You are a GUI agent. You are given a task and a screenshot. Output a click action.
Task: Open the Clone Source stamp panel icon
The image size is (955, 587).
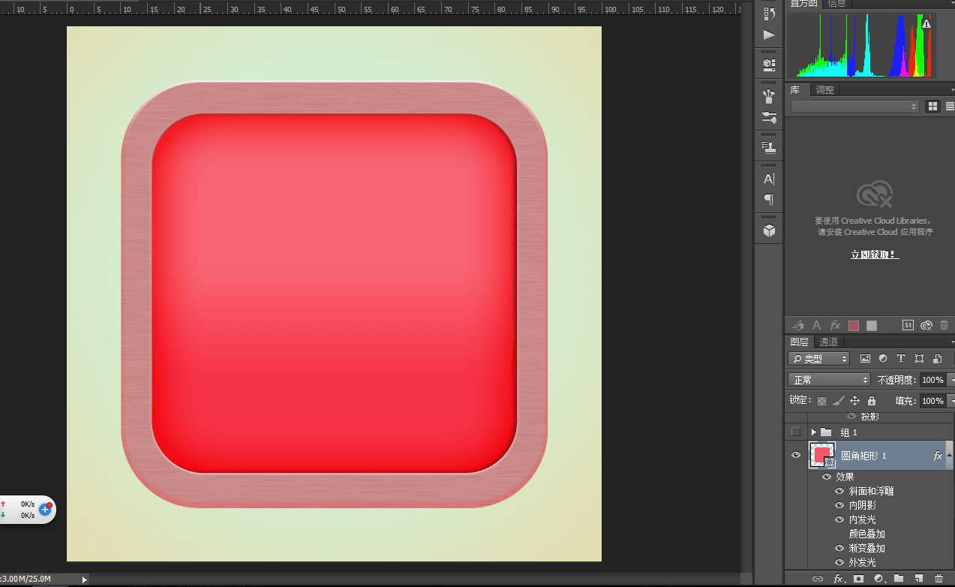coord(769,148)
